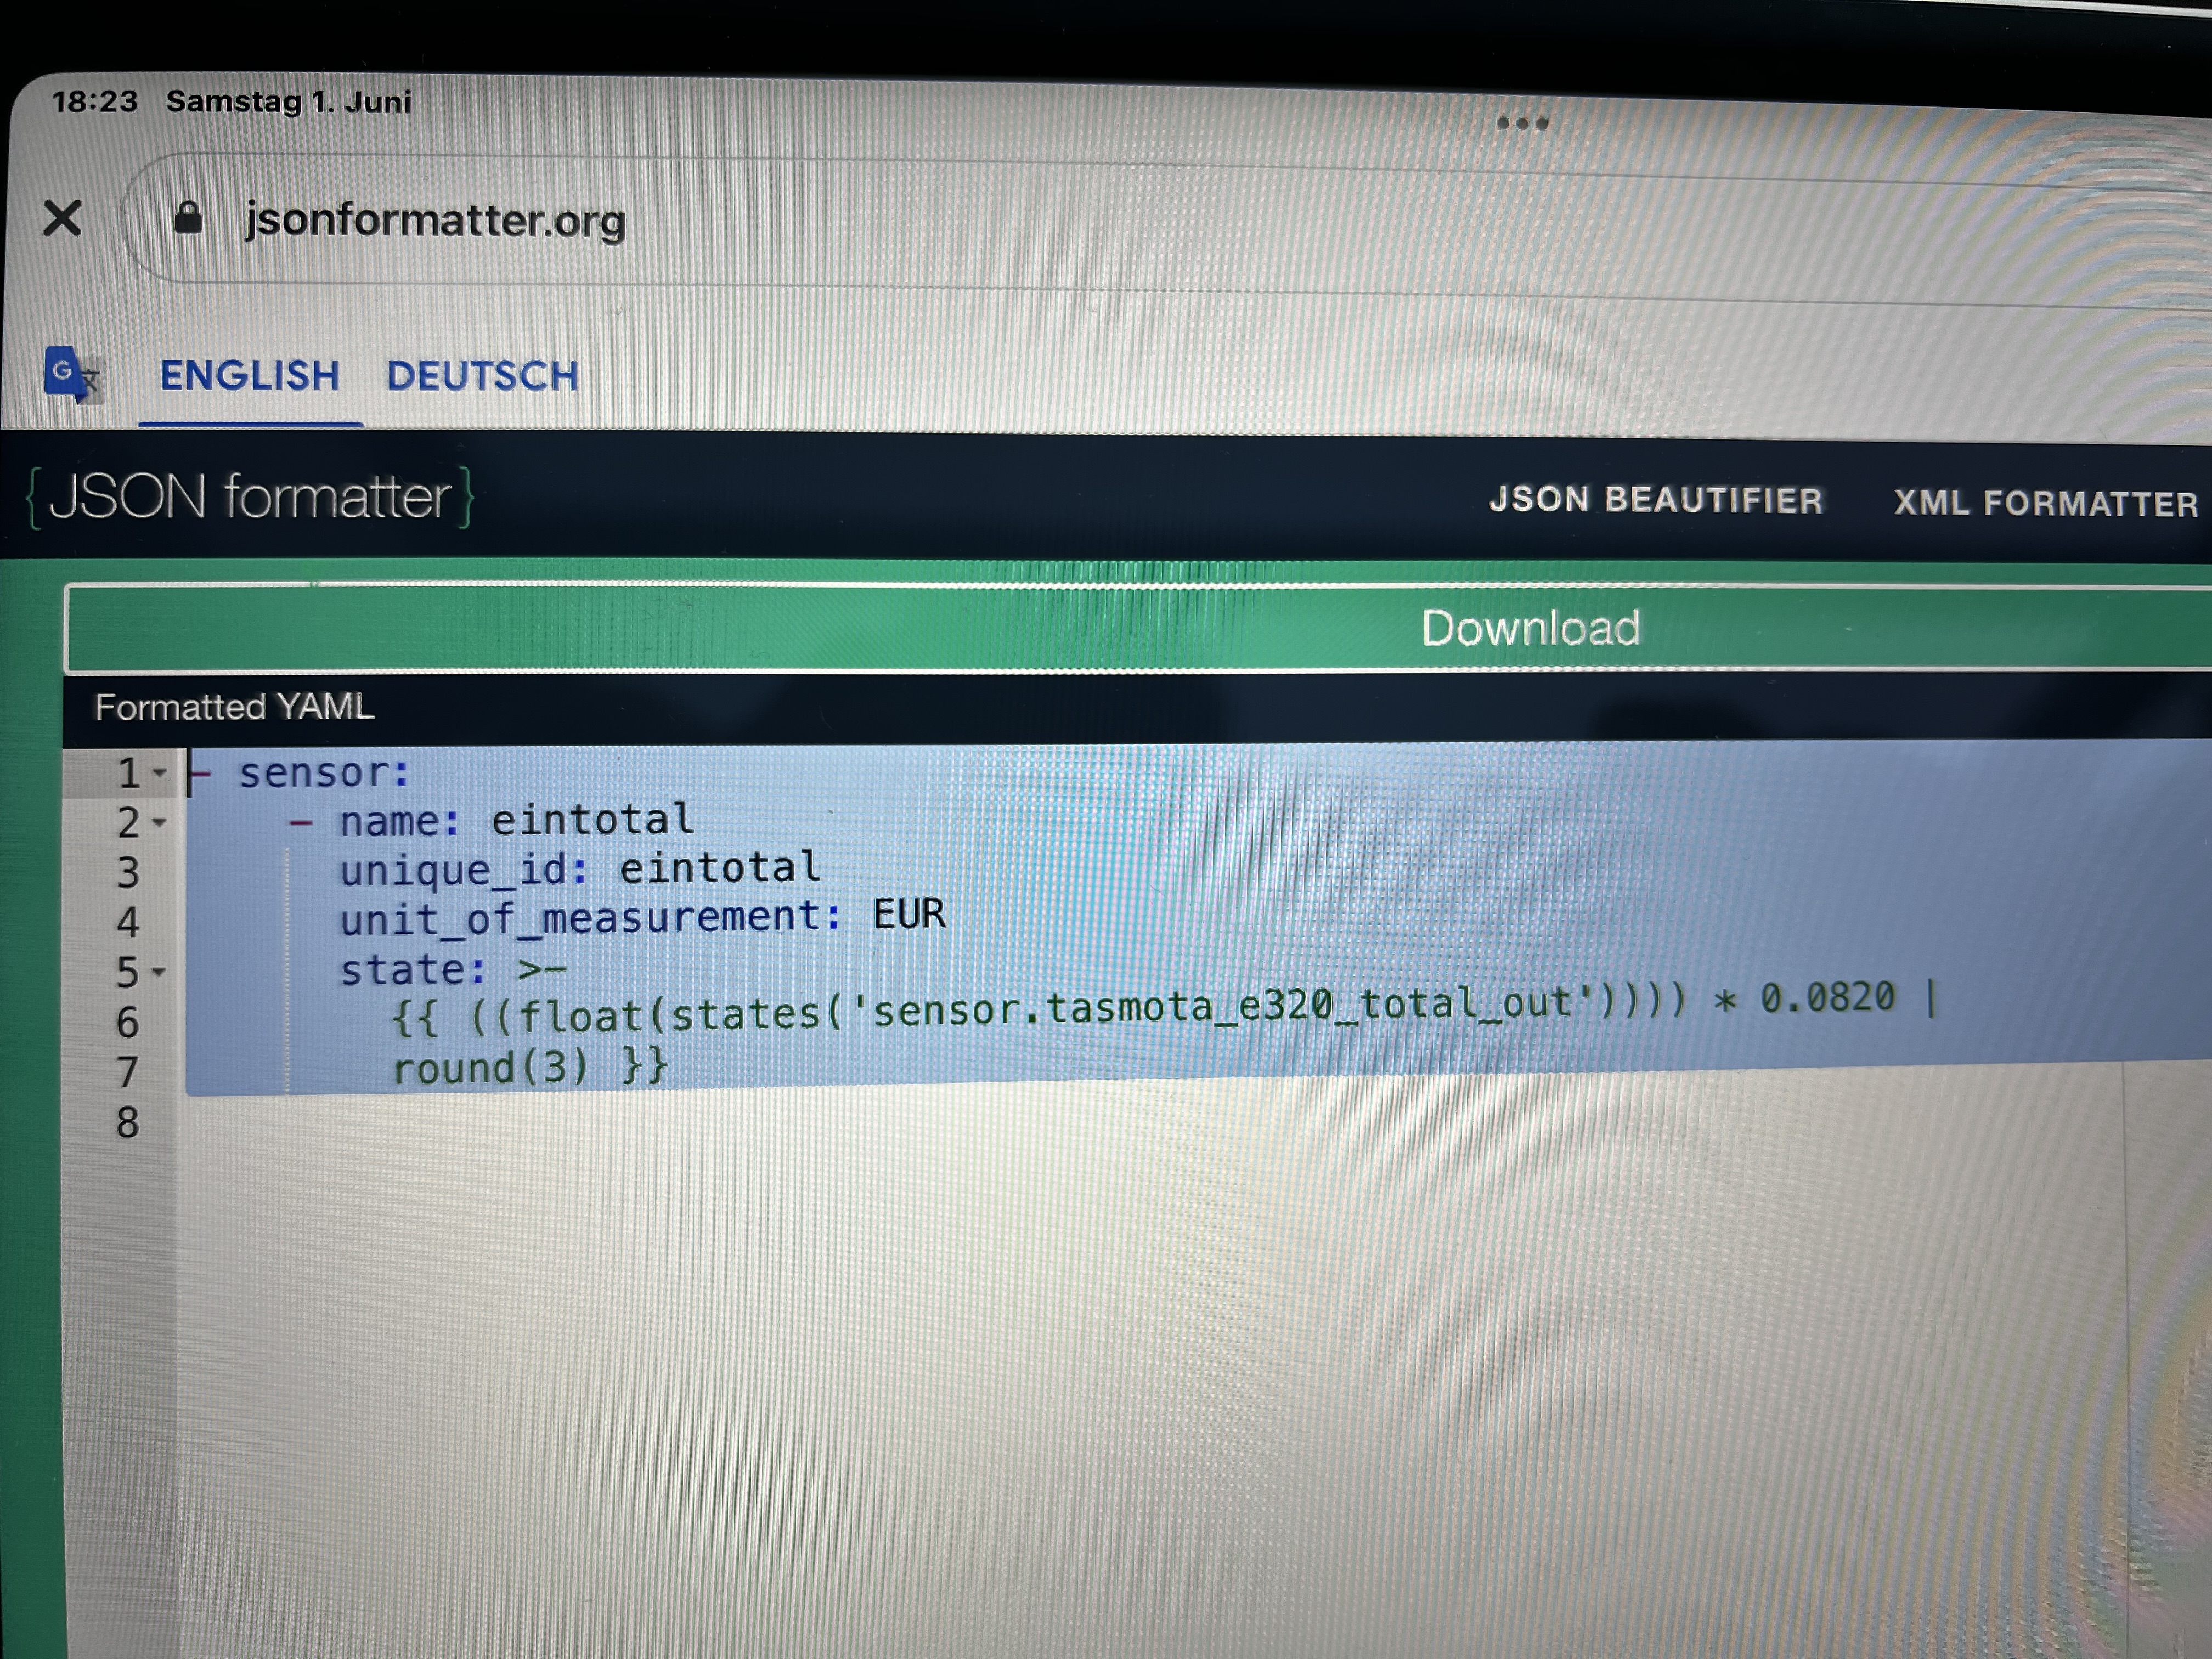Collapse the name block at line 2
This screenshot has width=2212, height=1659.
pos(159,823)
